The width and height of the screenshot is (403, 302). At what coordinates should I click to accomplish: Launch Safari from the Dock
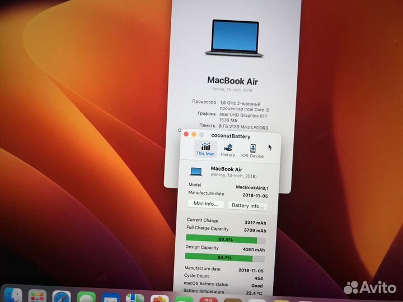[x=62, y=297]
